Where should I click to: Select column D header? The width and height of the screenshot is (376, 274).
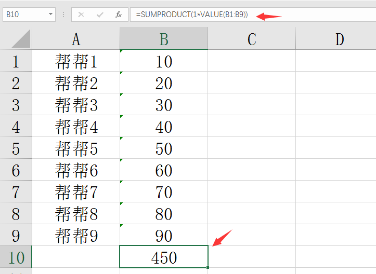pyautogui.click(x=336, y=38)
